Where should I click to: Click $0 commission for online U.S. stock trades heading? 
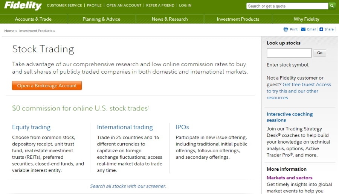pyautogui.click(x=80, y=108)
